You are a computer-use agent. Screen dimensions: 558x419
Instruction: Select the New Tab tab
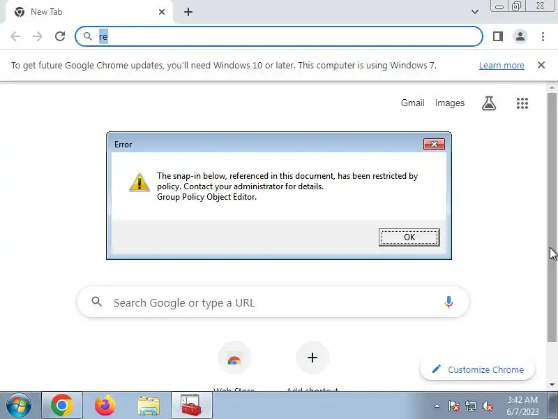coord(89,12)
